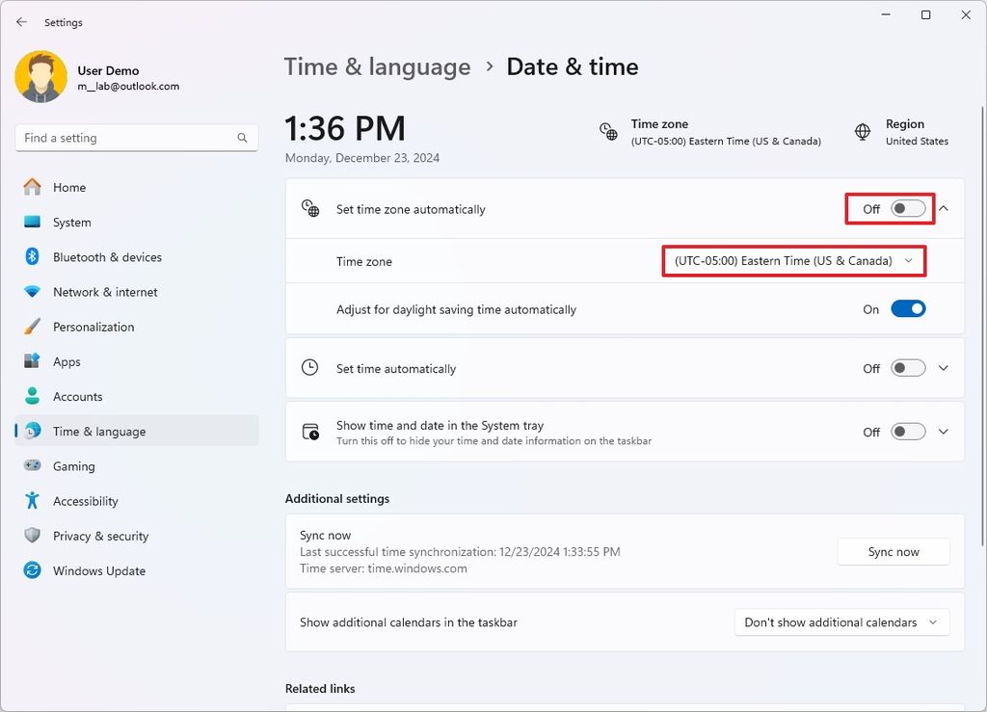Enable Set time zone automatically
The height and width of the screenshot is (712, 987).
tap(905, 208)
